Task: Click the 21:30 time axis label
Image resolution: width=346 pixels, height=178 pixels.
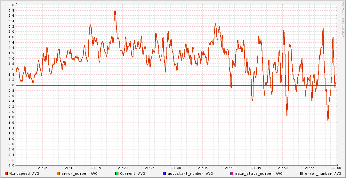Action: (x=176, y=168)
